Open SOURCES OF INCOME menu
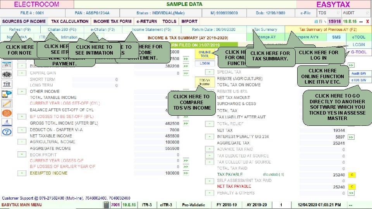The height and width of the screenshot is (209, 372). pyautogui.click(x=24, y=21)
